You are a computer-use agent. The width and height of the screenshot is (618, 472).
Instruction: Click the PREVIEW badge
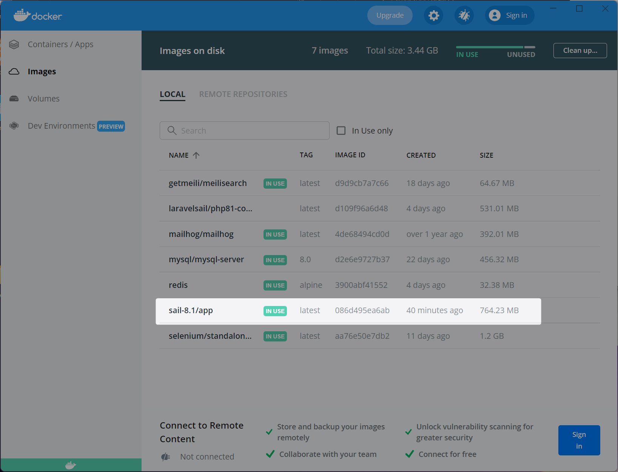click(111, 126)
